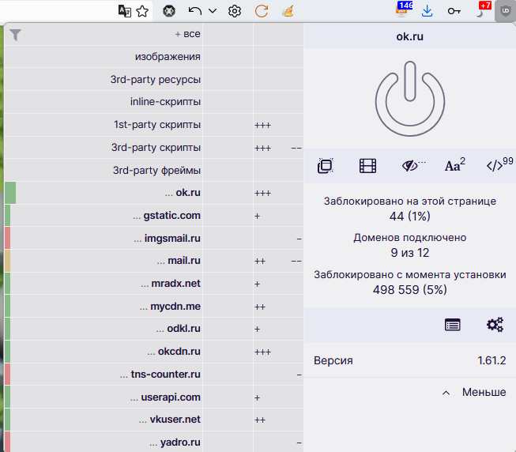Click red rule color cell for imgsmail.ru
516x452 pixels.
pos(7,239)
